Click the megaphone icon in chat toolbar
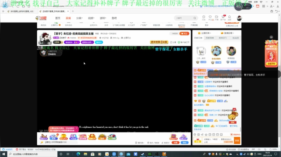 pyautogui.click(x=202, y=134)
